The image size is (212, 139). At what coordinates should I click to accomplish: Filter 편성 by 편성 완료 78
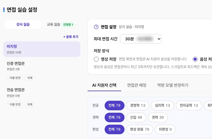[140, 129]
